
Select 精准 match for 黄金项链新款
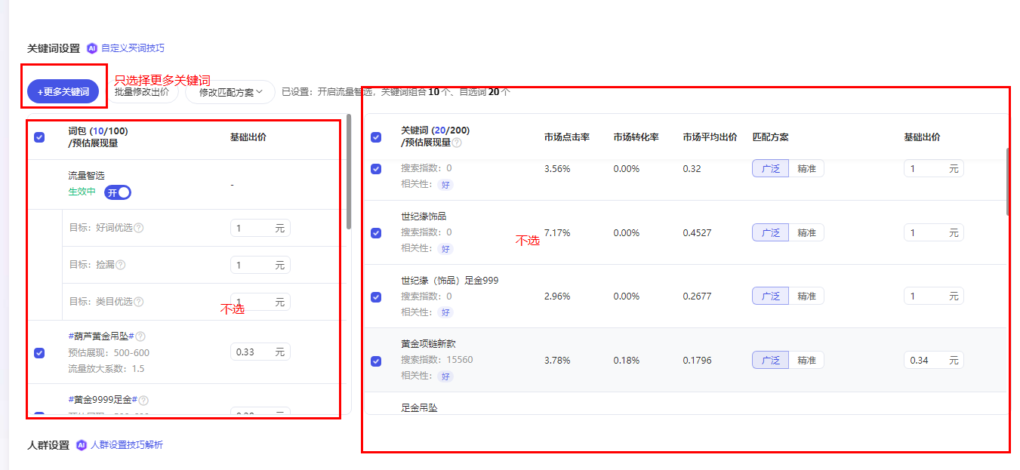pyautogui.click(x=806, y=361)
